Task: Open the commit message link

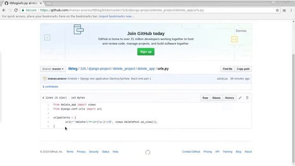Action: coord(109,79)
